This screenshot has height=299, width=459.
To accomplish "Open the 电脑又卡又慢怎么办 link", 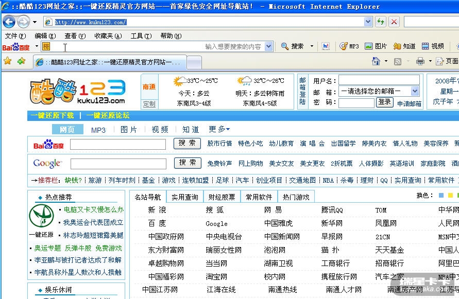I will click(94, 209).
